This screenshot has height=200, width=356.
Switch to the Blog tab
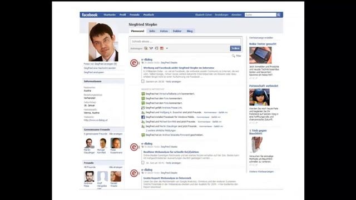click(x=190, y=31)
